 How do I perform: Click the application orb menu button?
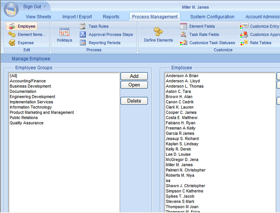pyautogui.click(x=11, y=9)
